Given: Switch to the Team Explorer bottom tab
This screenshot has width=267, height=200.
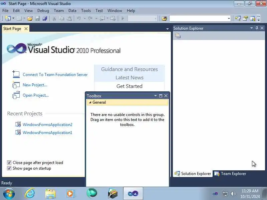Looking at the screenshot, I should [x=230, y=174].
